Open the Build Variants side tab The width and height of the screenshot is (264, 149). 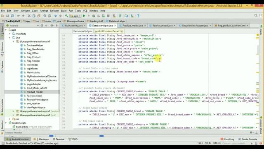coord(2,107)
